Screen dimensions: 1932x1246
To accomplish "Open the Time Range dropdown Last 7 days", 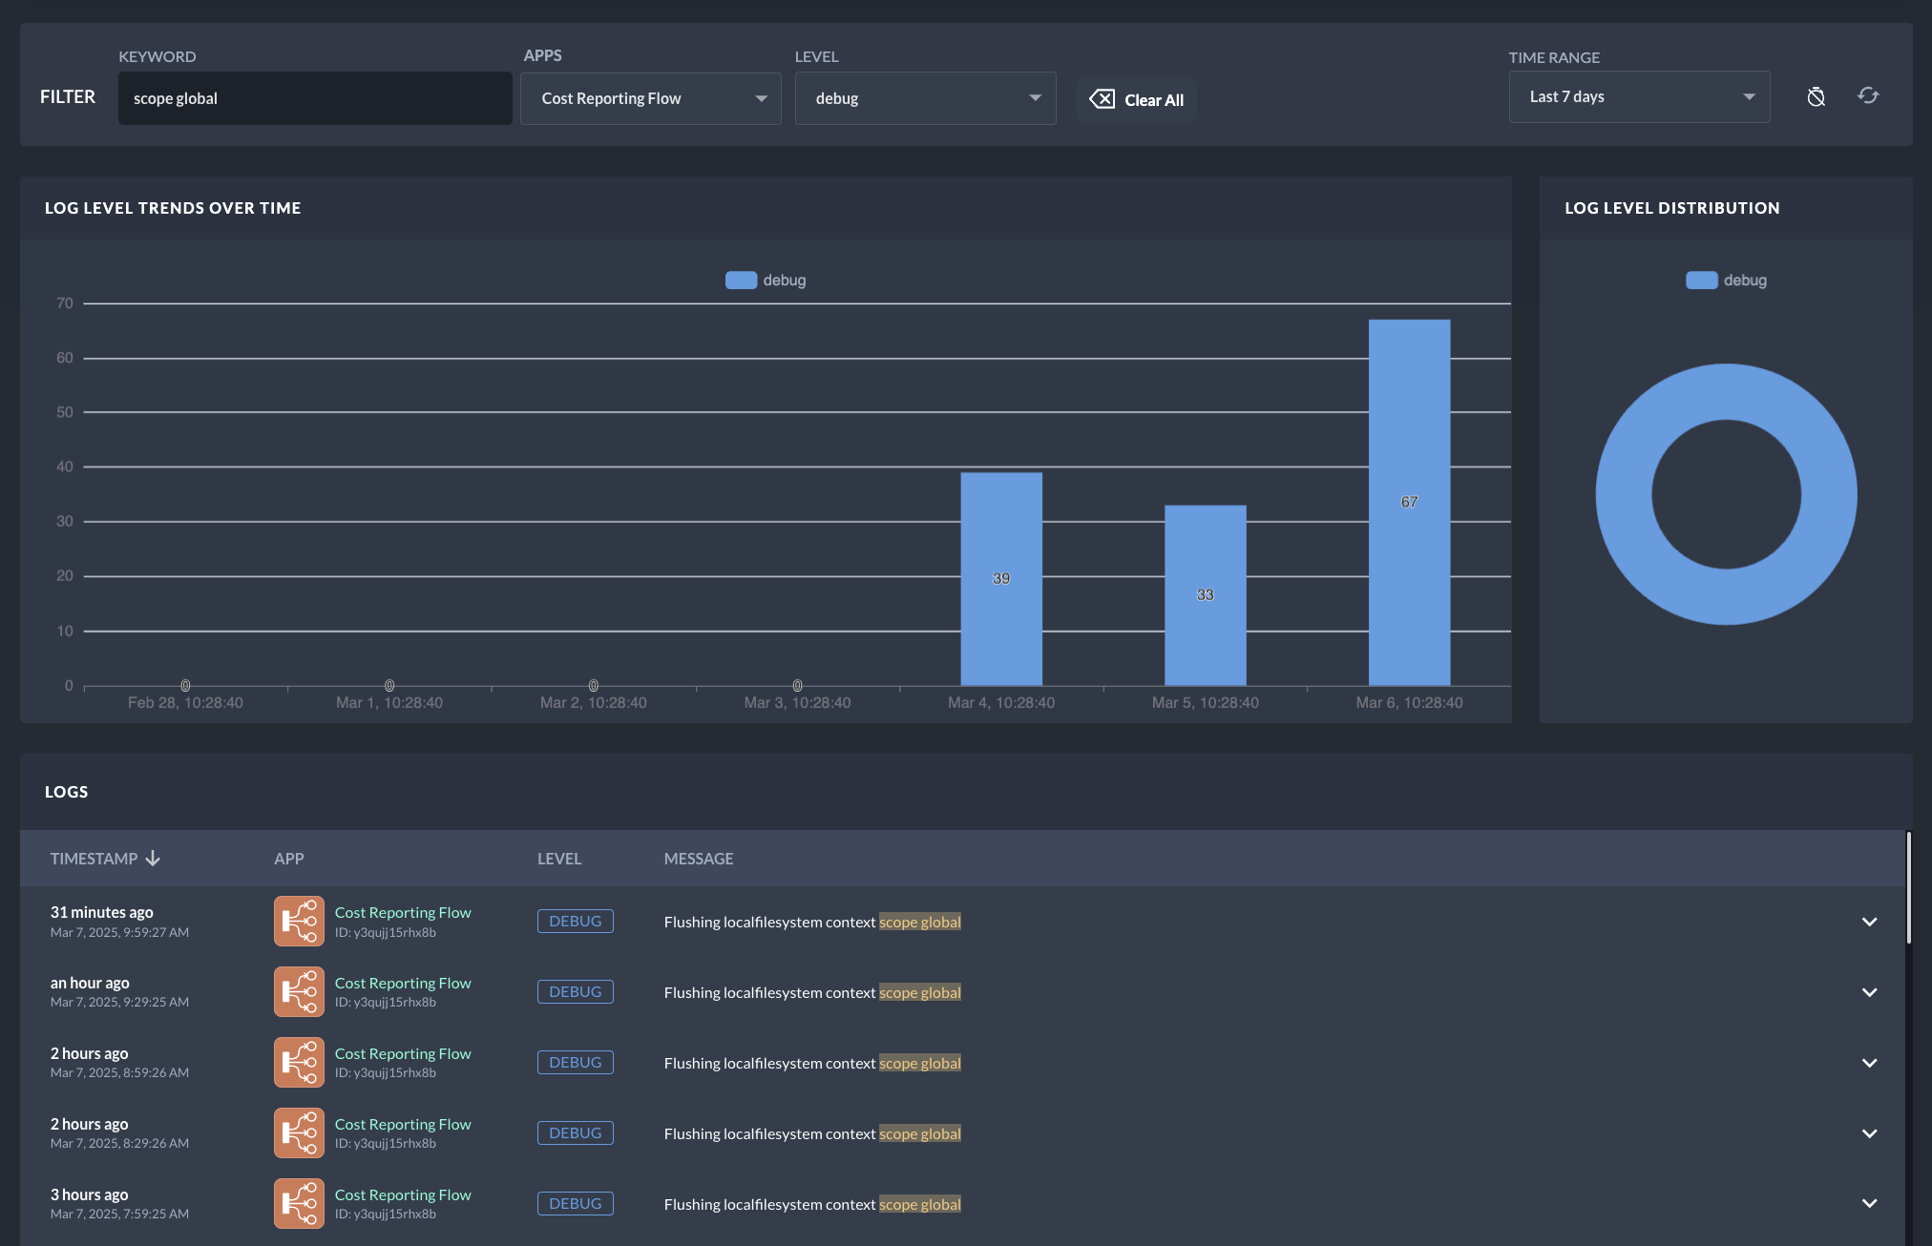I will [1639, 97].
